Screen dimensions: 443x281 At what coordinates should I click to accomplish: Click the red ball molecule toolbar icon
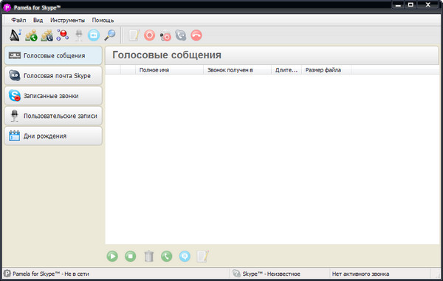pyautogui.click(x=63, y=35)
